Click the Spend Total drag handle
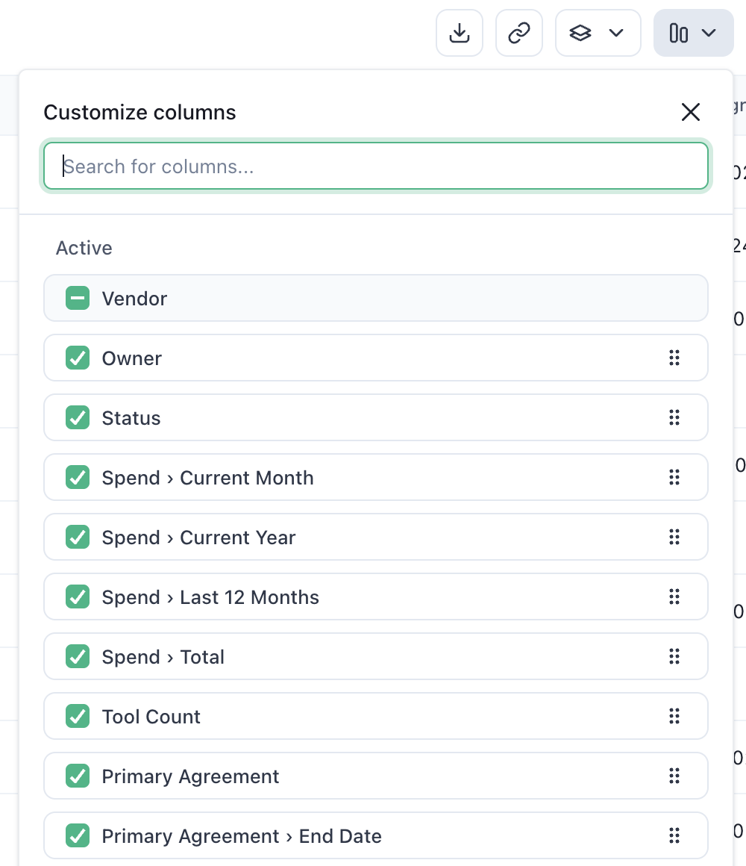This screenshot has width=746, height=866. pyautogui.click(x=674, y=657)
